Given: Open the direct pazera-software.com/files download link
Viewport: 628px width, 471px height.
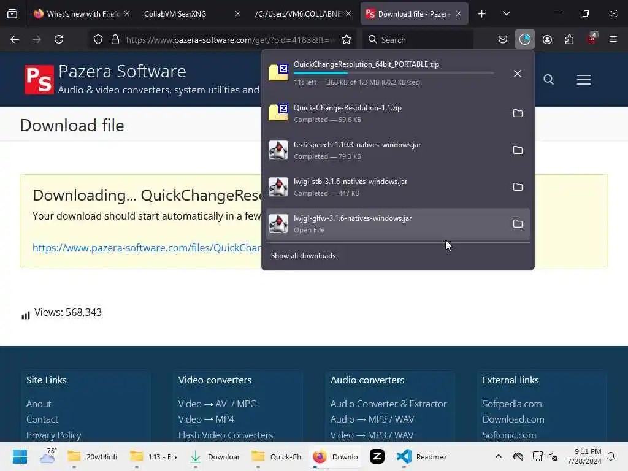Looking at the screenshot, I should pos(147,248).
